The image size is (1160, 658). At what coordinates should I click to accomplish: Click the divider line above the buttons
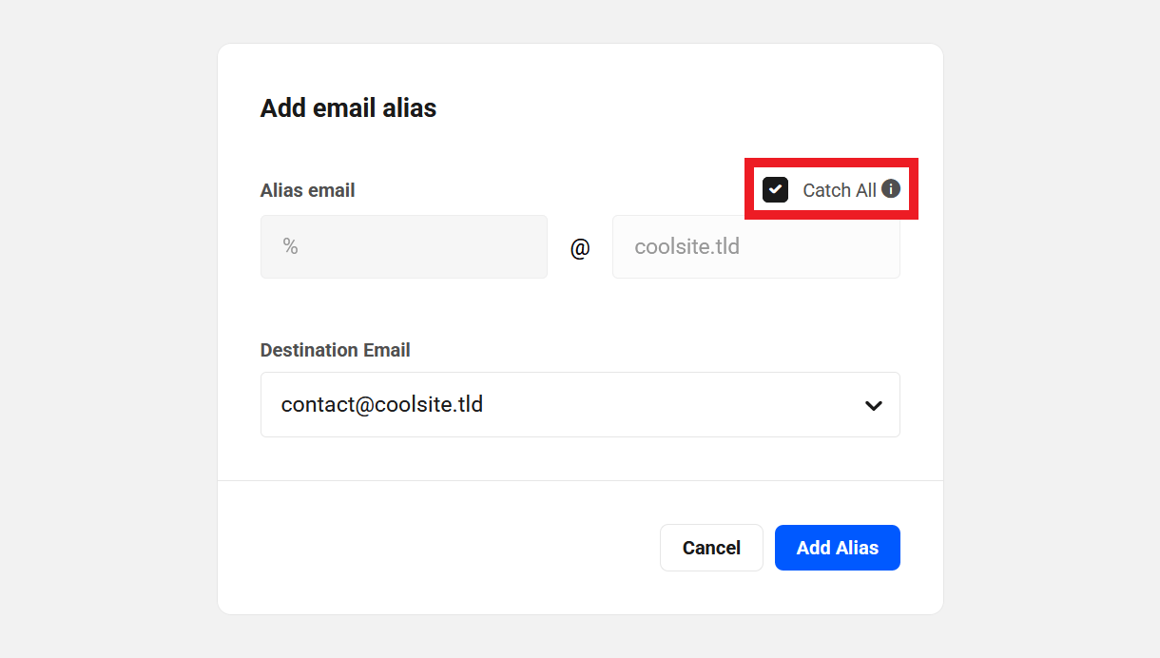pos(580,481)
